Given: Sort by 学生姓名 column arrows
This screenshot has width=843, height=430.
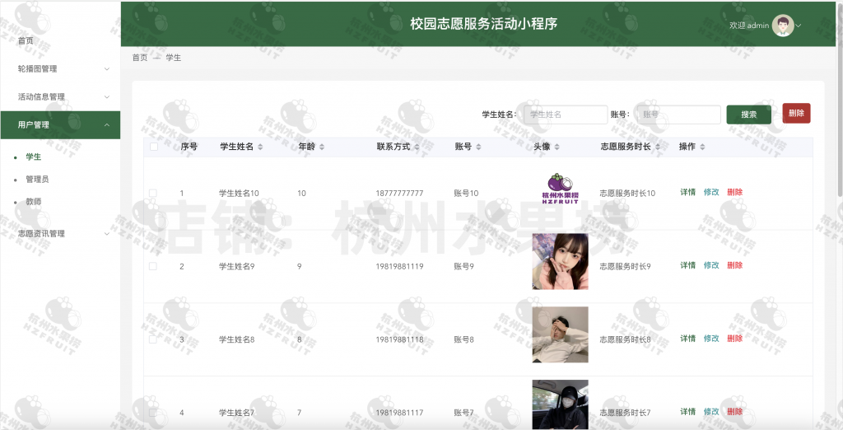Looking at the screenshot, I should 260,147.
